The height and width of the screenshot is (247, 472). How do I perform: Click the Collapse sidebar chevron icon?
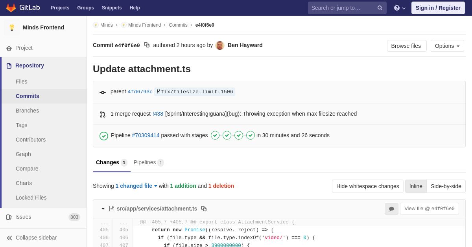(x=9, y=238)
